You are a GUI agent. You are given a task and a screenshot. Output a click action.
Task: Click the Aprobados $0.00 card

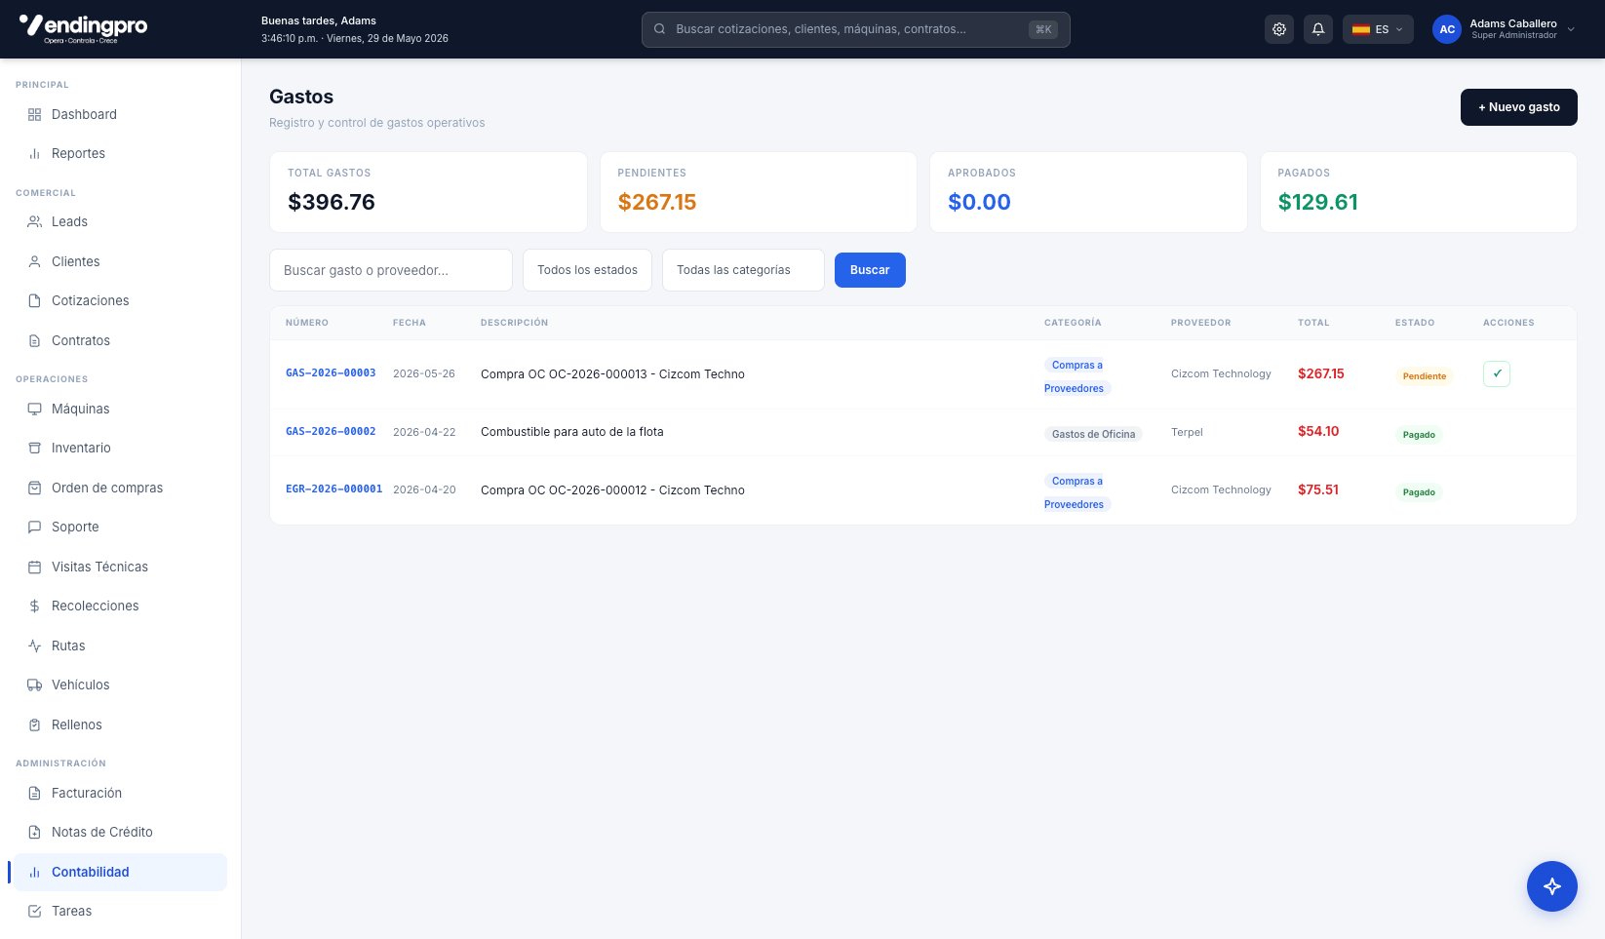[x=1088, y=192]
